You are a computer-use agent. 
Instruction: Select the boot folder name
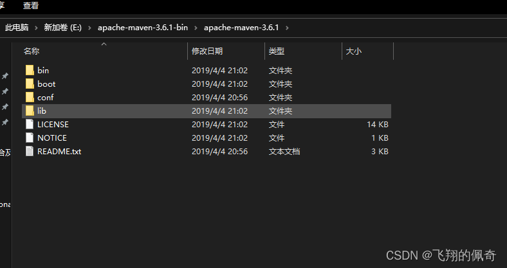tap(46, 84)
